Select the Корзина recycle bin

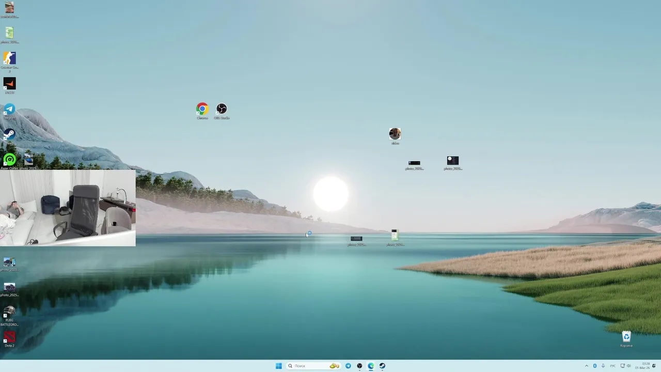pos(626,339)
